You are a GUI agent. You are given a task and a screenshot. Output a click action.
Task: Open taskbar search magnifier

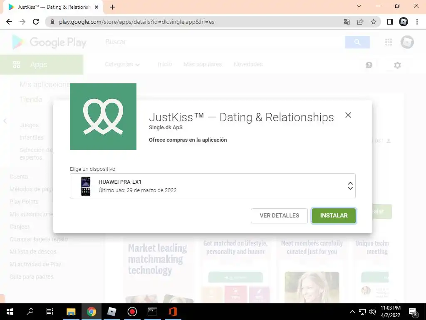[30, 312]
